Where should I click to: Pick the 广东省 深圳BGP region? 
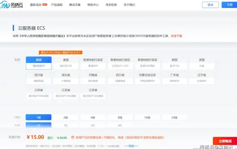point(175,78)
